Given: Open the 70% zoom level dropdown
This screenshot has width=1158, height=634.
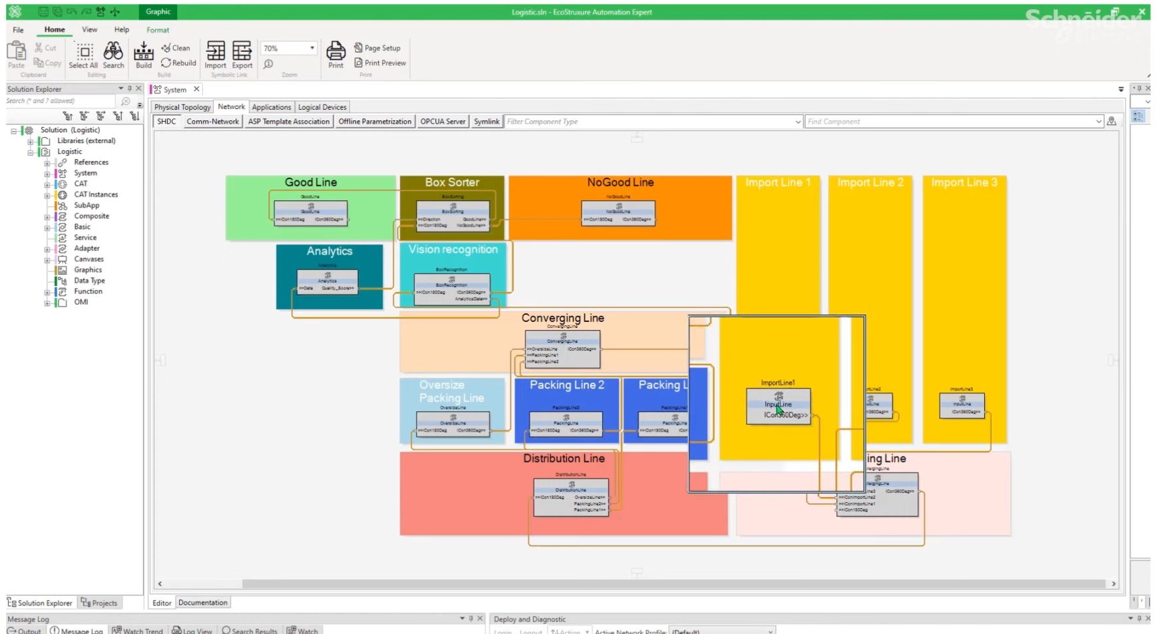Looking at the screenshot, I should click(x=311, y=48).
